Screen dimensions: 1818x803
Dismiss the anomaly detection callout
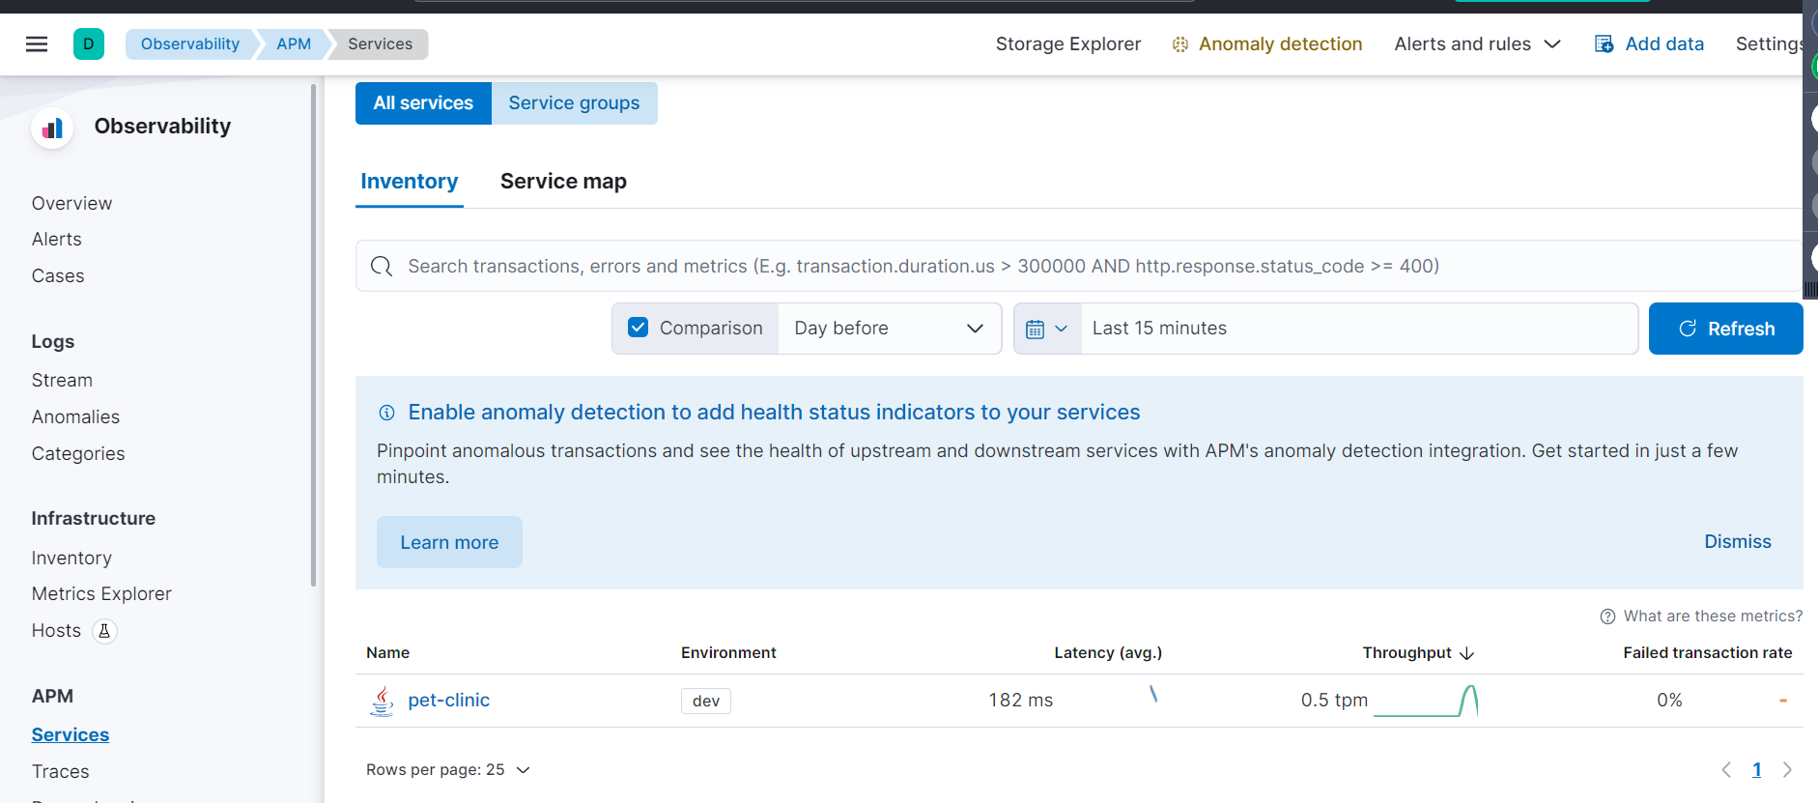(1737, 542)
